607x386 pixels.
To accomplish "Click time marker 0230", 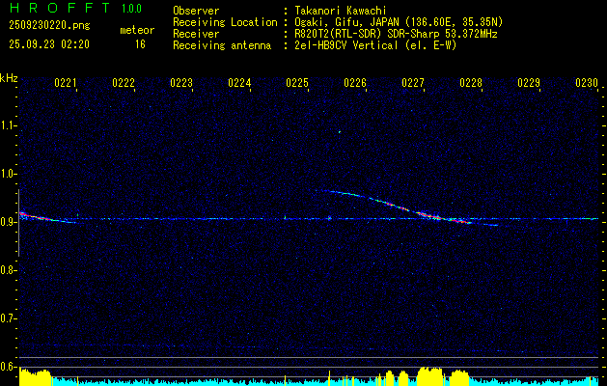I will pos(587,83).
